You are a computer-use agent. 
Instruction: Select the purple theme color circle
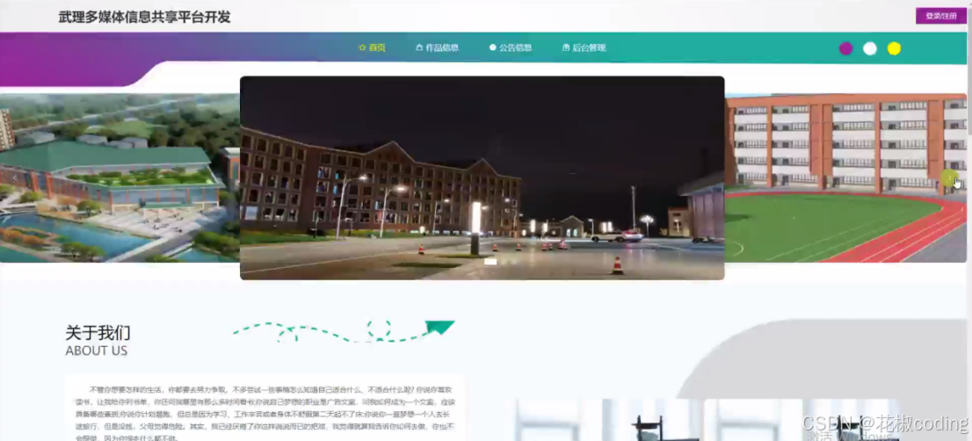pos(845,48)
